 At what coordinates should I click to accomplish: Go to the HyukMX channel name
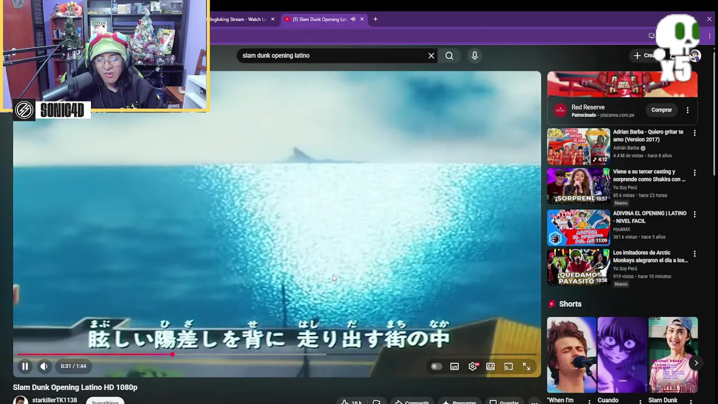click(x=622, y=229)
